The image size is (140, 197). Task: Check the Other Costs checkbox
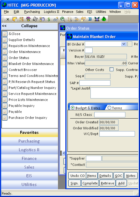click(x=111, y=69)
